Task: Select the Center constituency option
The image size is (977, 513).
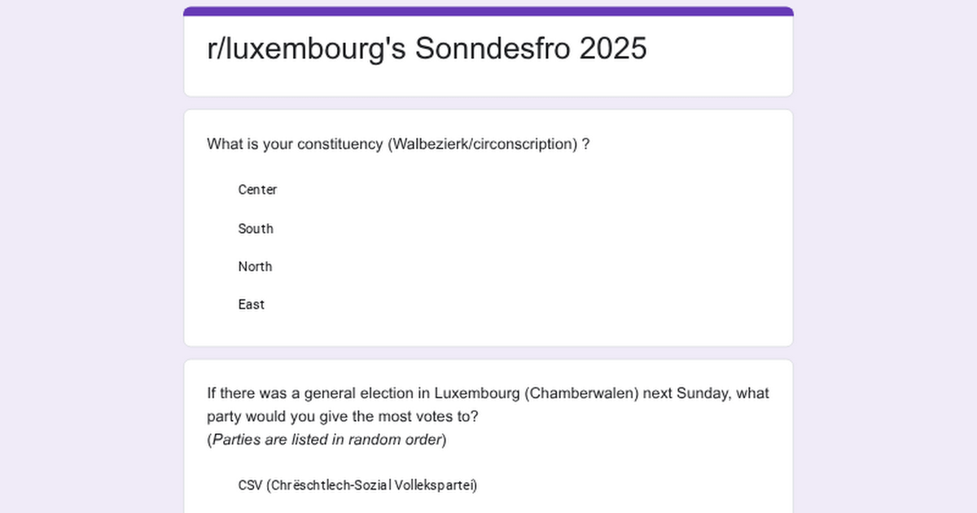Action: 257,190
